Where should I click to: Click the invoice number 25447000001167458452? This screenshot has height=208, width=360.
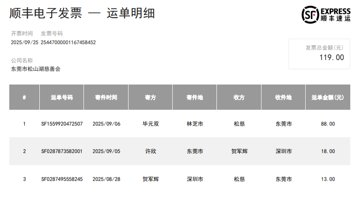pos(68,42)
